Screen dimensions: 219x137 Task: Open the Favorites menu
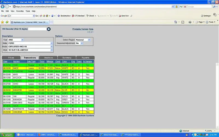point(20,11)
